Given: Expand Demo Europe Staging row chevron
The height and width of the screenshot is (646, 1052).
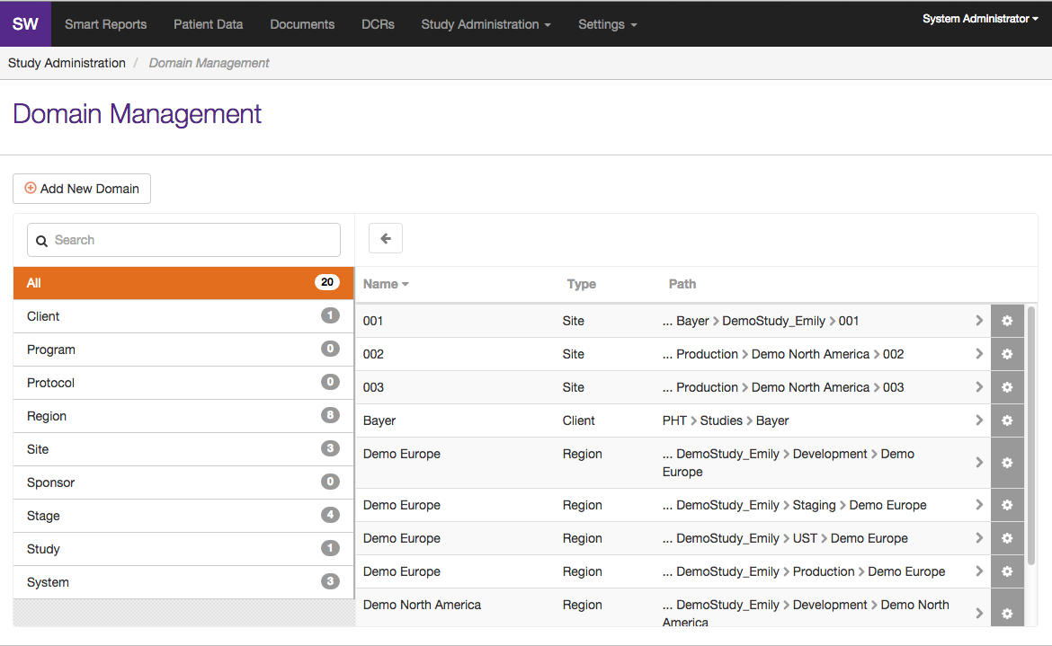Looking at the screenshot, I should click(979, 505).
